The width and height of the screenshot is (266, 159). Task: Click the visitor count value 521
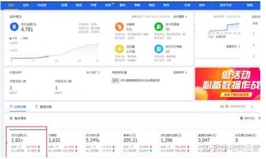[x=129, y=29]
